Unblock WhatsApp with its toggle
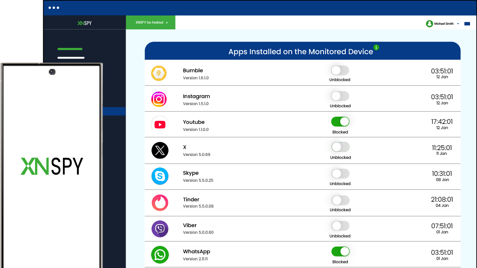477x268 pixels. [x=340, y=252]
